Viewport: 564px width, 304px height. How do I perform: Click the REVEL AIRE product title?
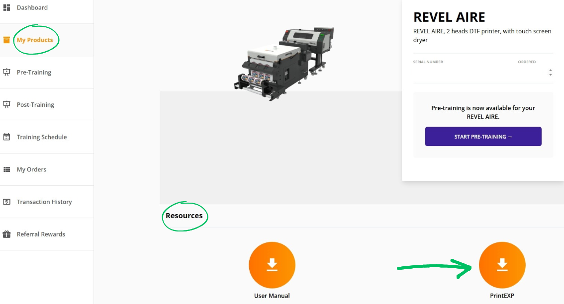449,17
